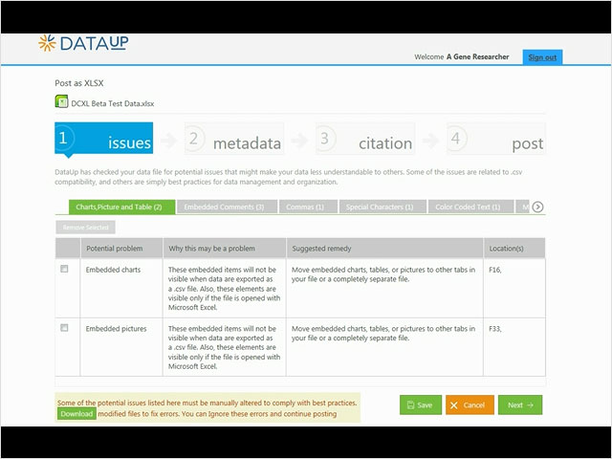Click the orange Cancel button

pyautogui.click(x=469, y=404)
